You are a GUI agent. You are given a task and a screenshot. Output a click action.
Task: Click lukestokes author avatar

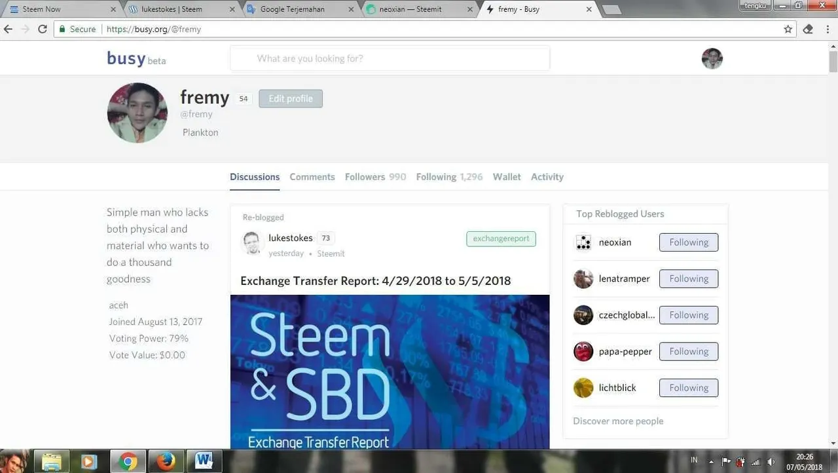pos(253,243)
